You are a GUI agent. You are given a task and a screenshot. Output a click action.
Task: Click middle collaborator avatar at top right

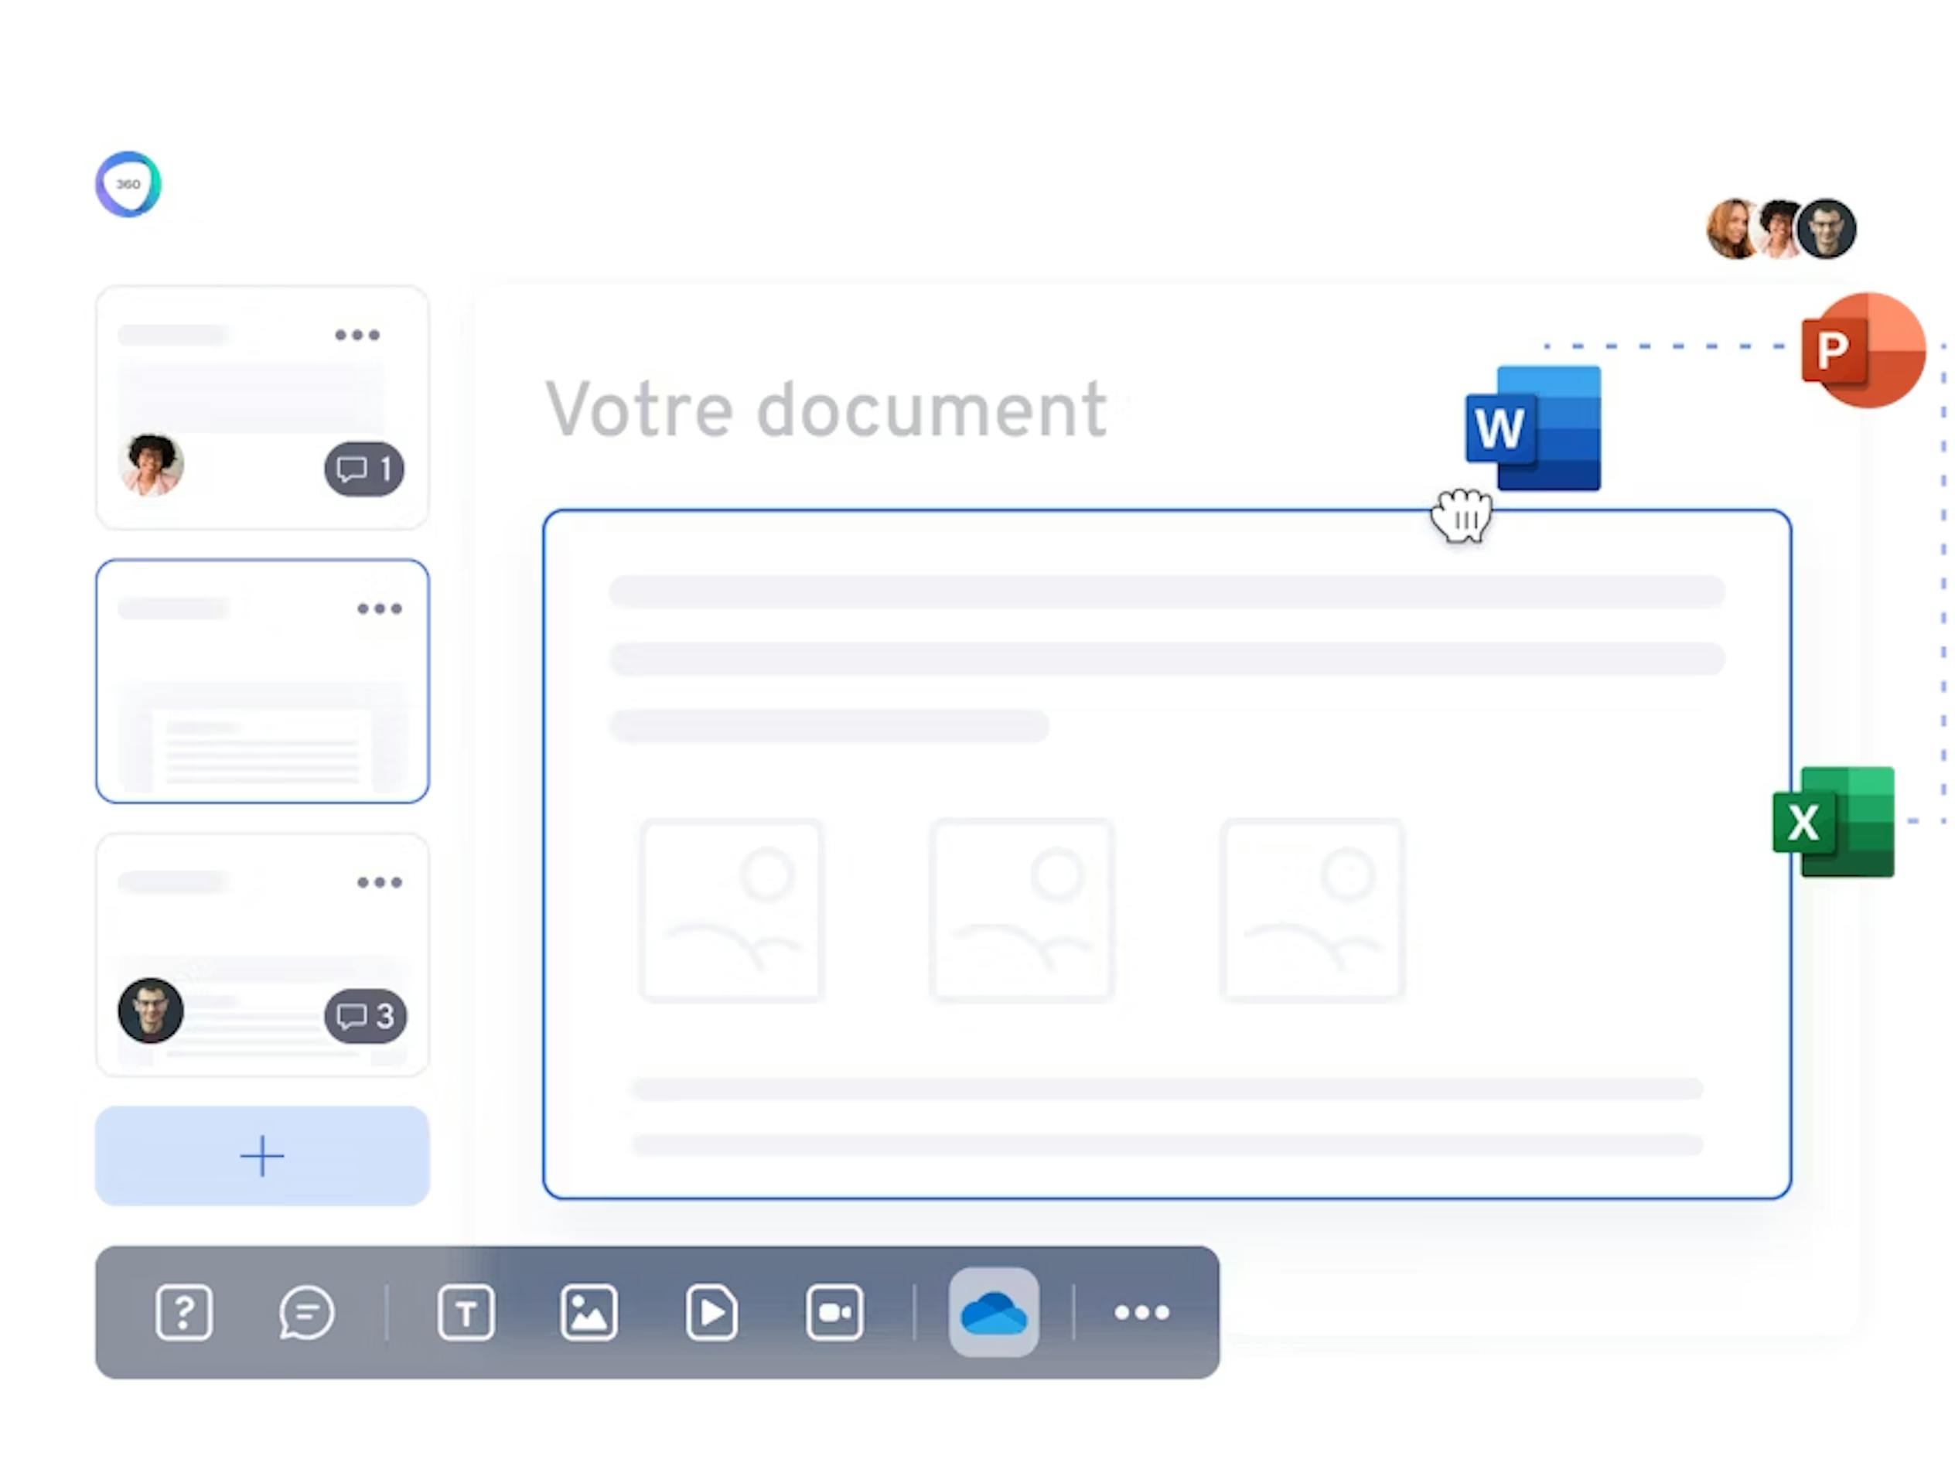[1777, 228]
